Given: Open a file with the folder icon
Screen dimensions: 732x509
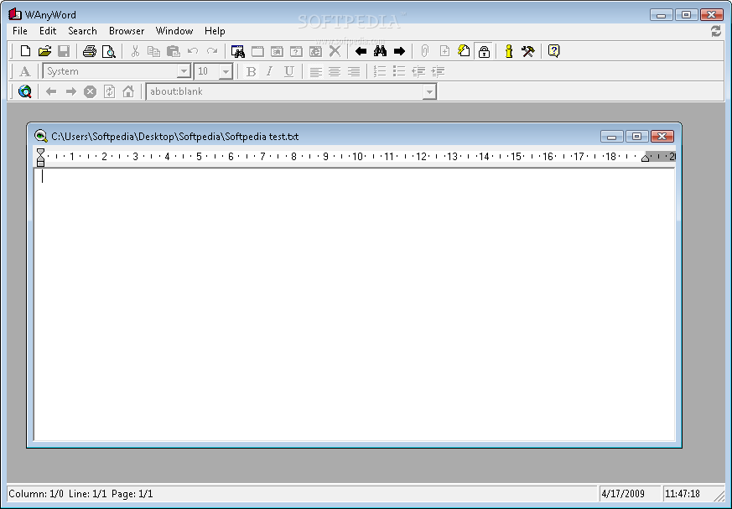Looking at the screenshot, I should pos(44,51).
